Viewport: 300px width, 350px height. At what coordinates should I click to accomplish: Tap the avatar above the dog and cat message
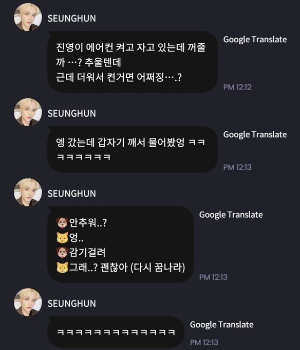click(x=28, y=192)
